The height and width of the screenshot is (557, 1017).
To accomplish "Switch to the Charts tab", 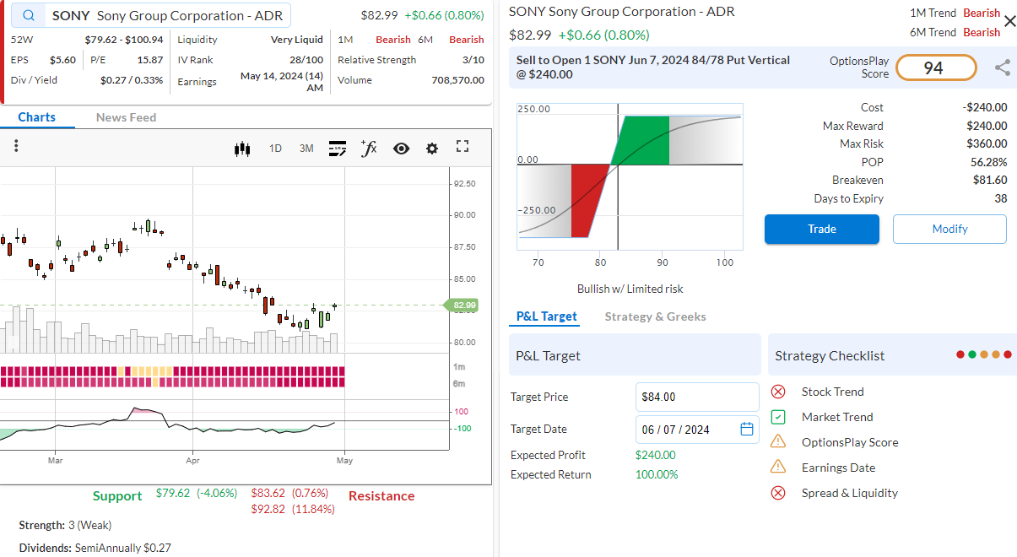I will pos(37,117).
